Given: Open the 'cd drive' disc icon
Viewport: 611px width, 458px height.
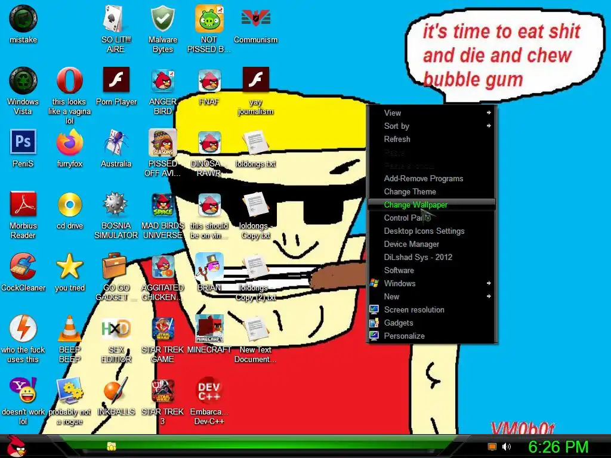Looking at the screenshot, I should click(x=69, y=205).
